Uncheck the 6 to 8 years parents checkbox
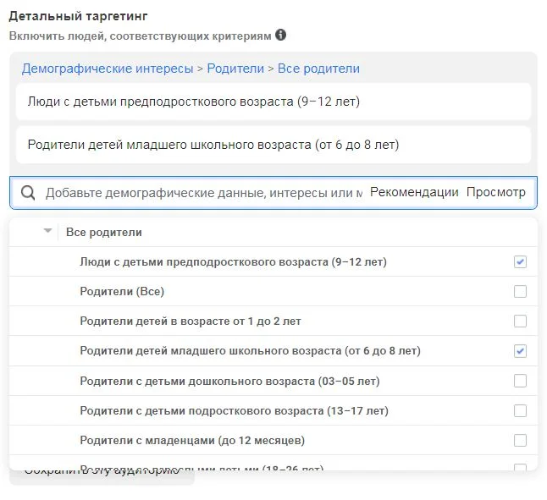 tap(520, 351)
